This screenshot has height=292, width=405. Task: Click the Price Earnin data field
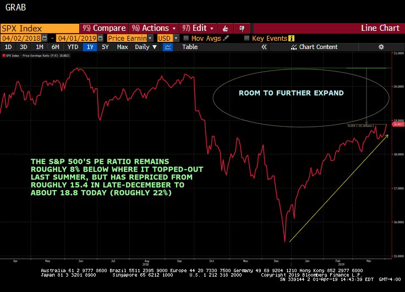[127, 38]
